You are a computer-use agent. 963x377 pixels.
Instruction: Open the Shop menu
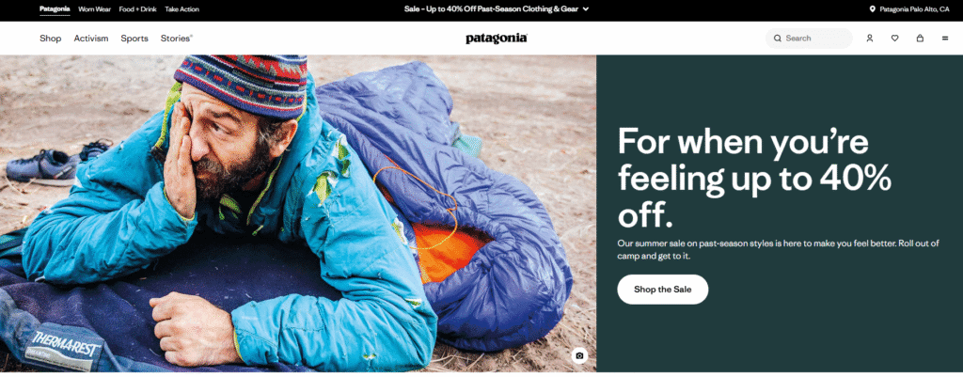[x=51, y=38]
